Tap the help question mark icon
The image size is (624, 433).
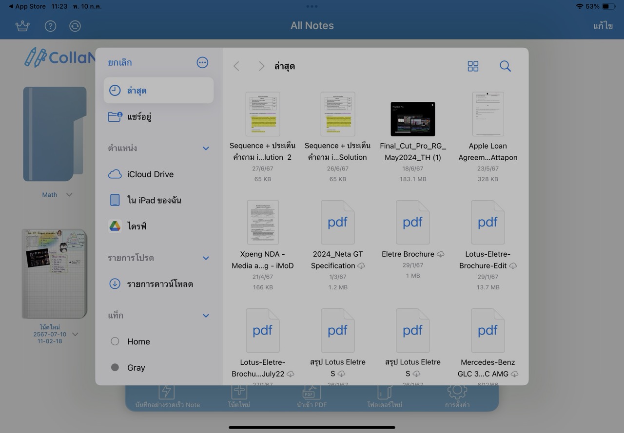pos(50,26)
